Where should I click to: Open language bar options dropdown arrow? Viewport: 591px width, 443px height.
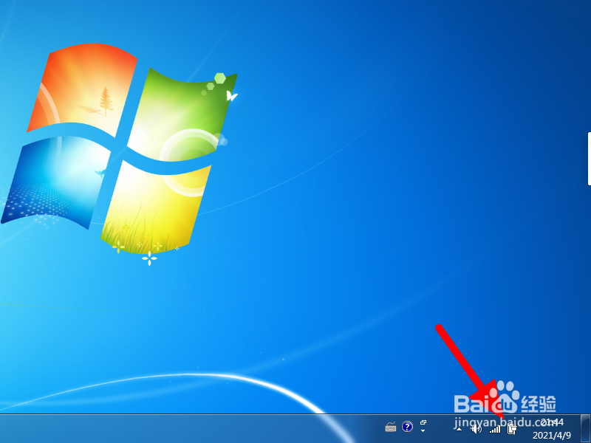[x=423, y=431]
